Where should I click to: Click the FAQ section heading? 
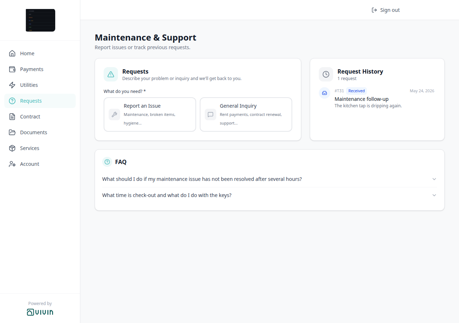[121, 162]
